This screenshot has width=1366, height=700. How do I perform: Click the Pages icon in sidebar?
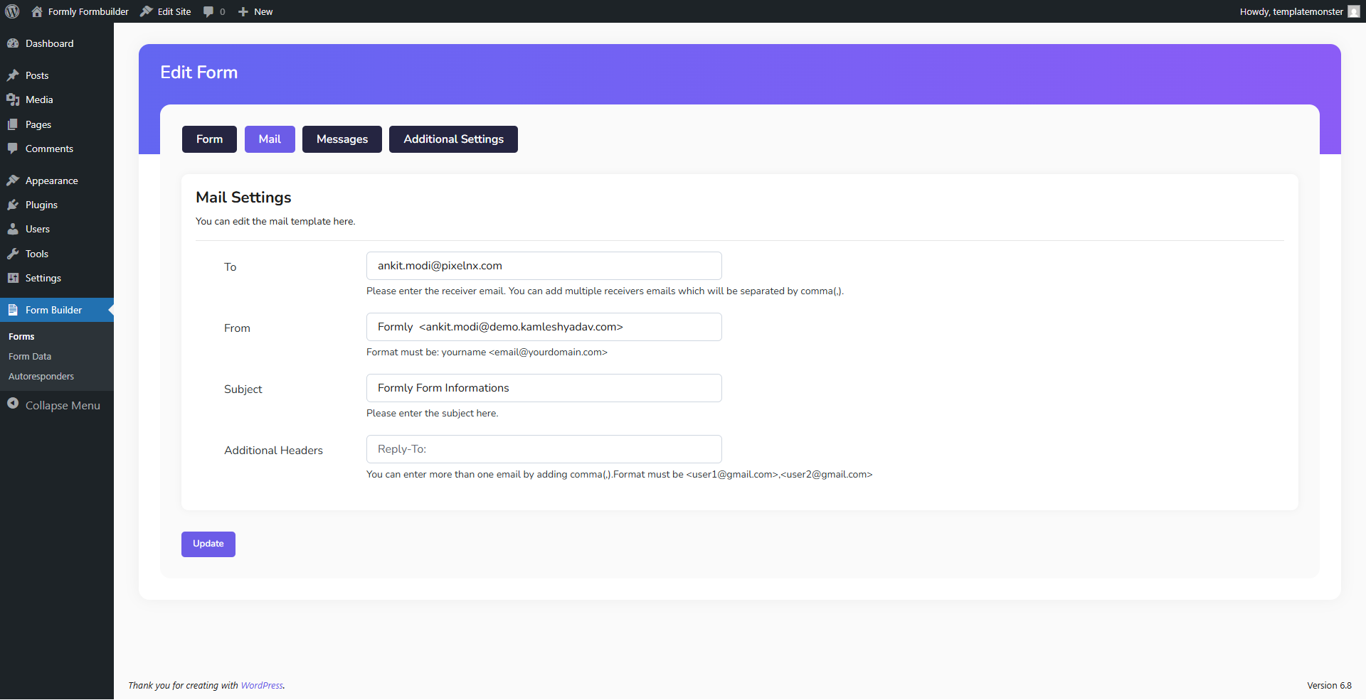tap(13, 124)
